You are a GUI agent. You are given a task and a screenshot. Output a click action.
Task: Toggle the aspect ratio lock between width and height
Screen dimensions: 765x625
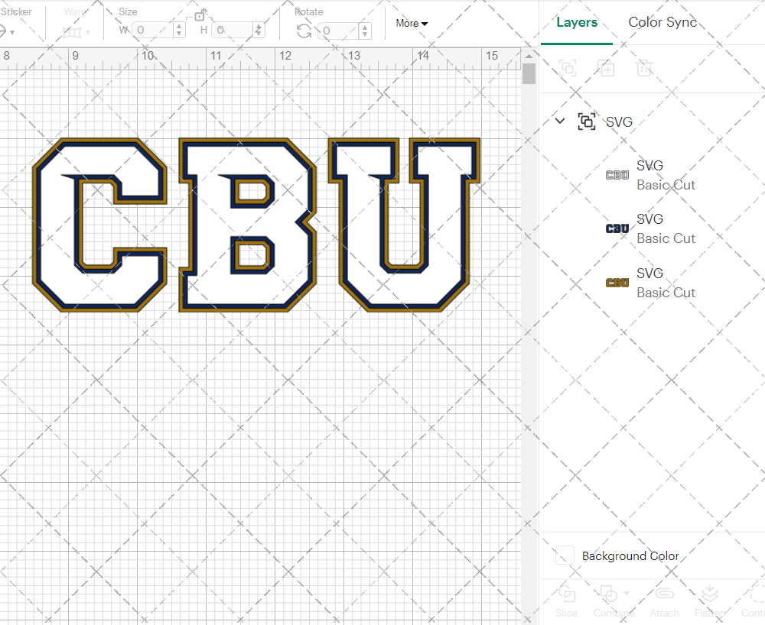coord(200,15)
